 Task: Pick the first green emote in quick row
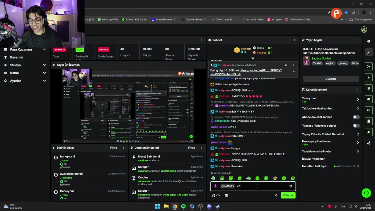click(213, 178)
